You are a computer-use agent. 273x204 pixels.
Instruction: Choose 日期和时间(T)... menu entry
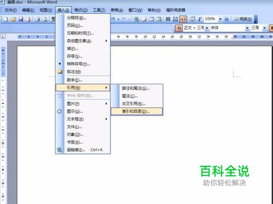coord(83,33)
